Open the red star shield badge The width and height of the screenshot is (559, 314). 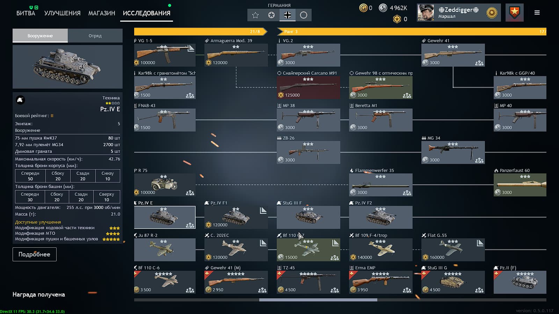click(x=514, y=13)
